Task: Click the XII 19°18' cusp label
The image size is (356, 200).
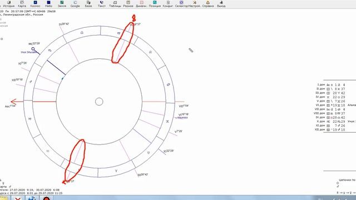Action: pos(17,80)
